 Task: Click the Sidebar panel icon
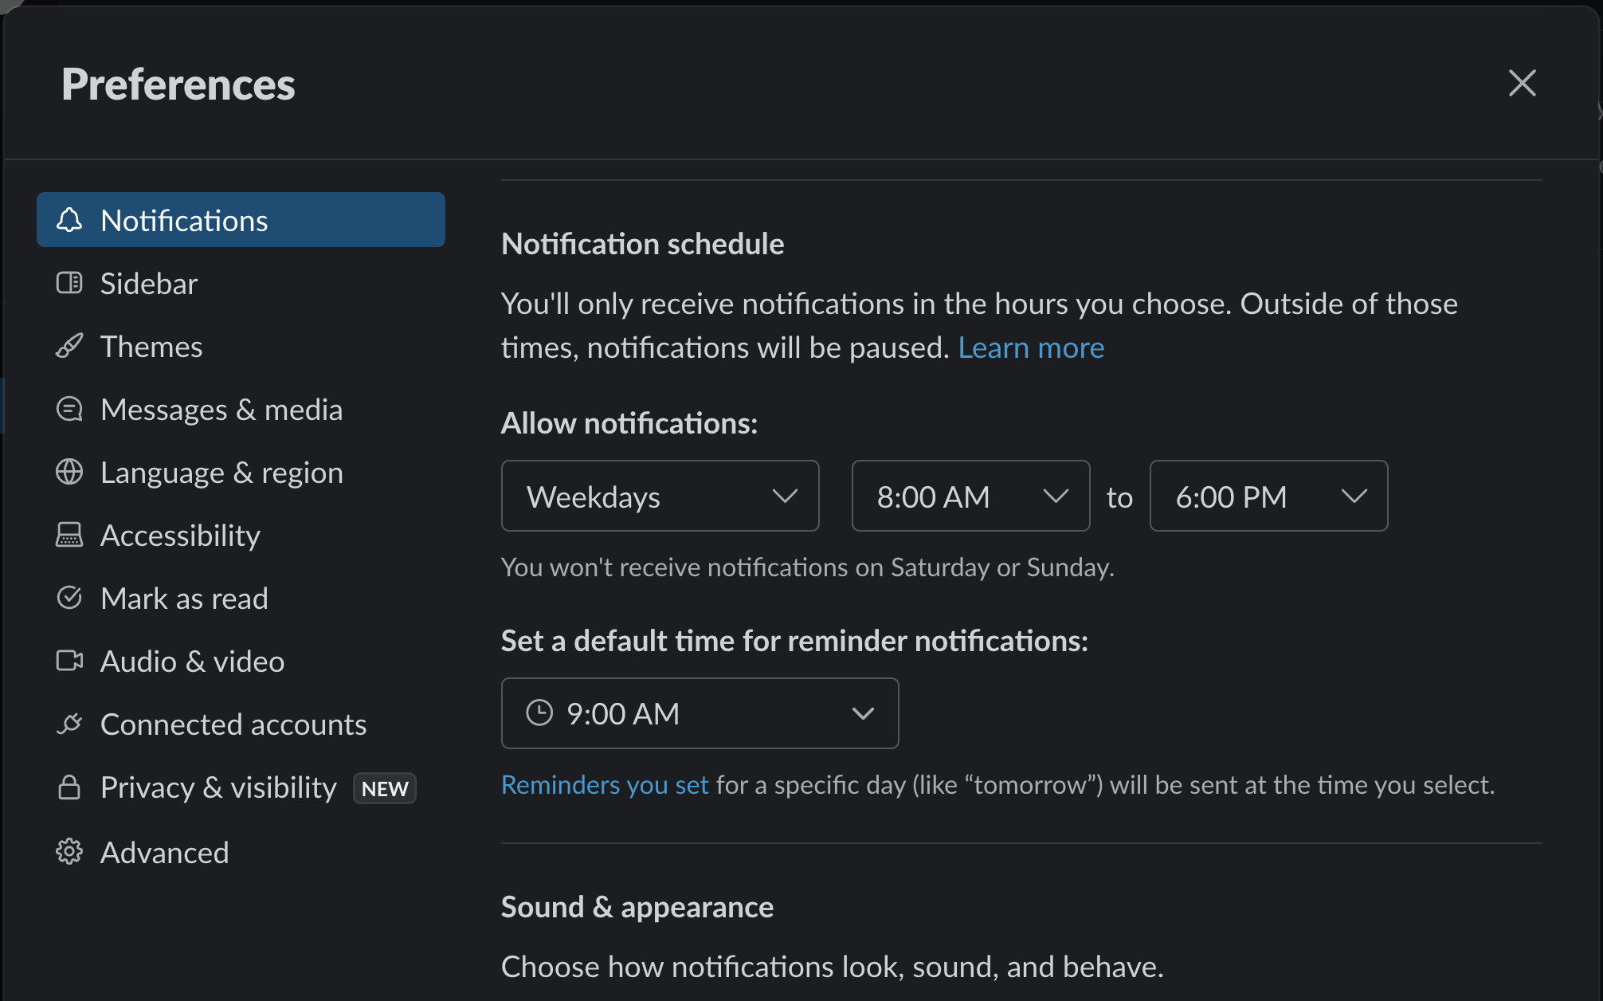coord(69,283)
